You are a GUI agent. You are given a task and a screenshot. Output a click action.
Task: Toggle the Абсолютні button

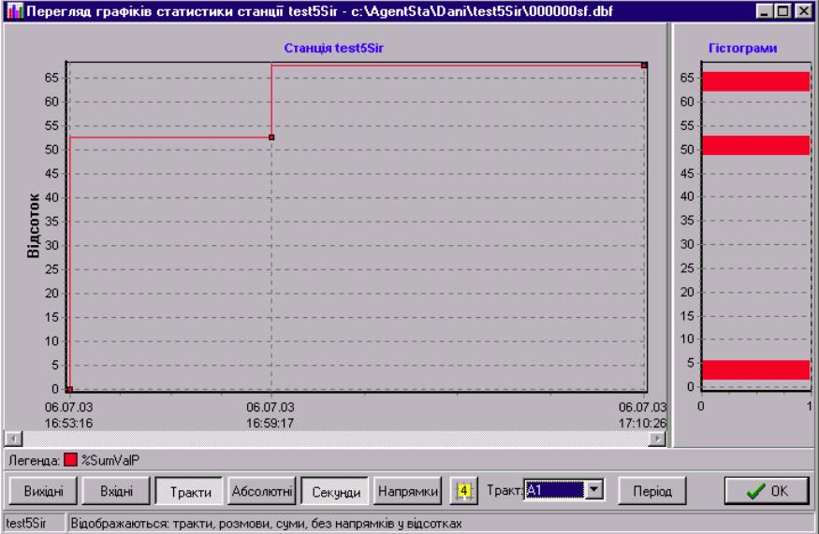coord(262,491)
